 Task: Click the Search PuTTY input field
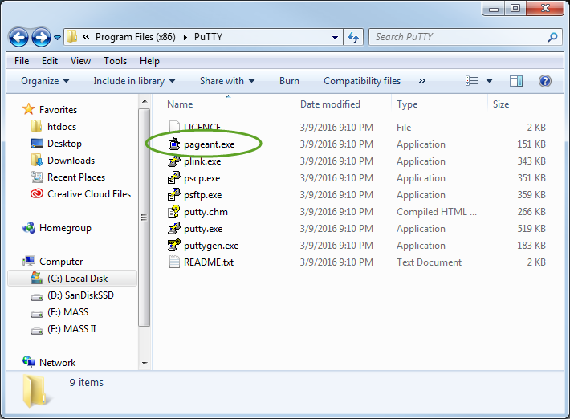(458, 37)
